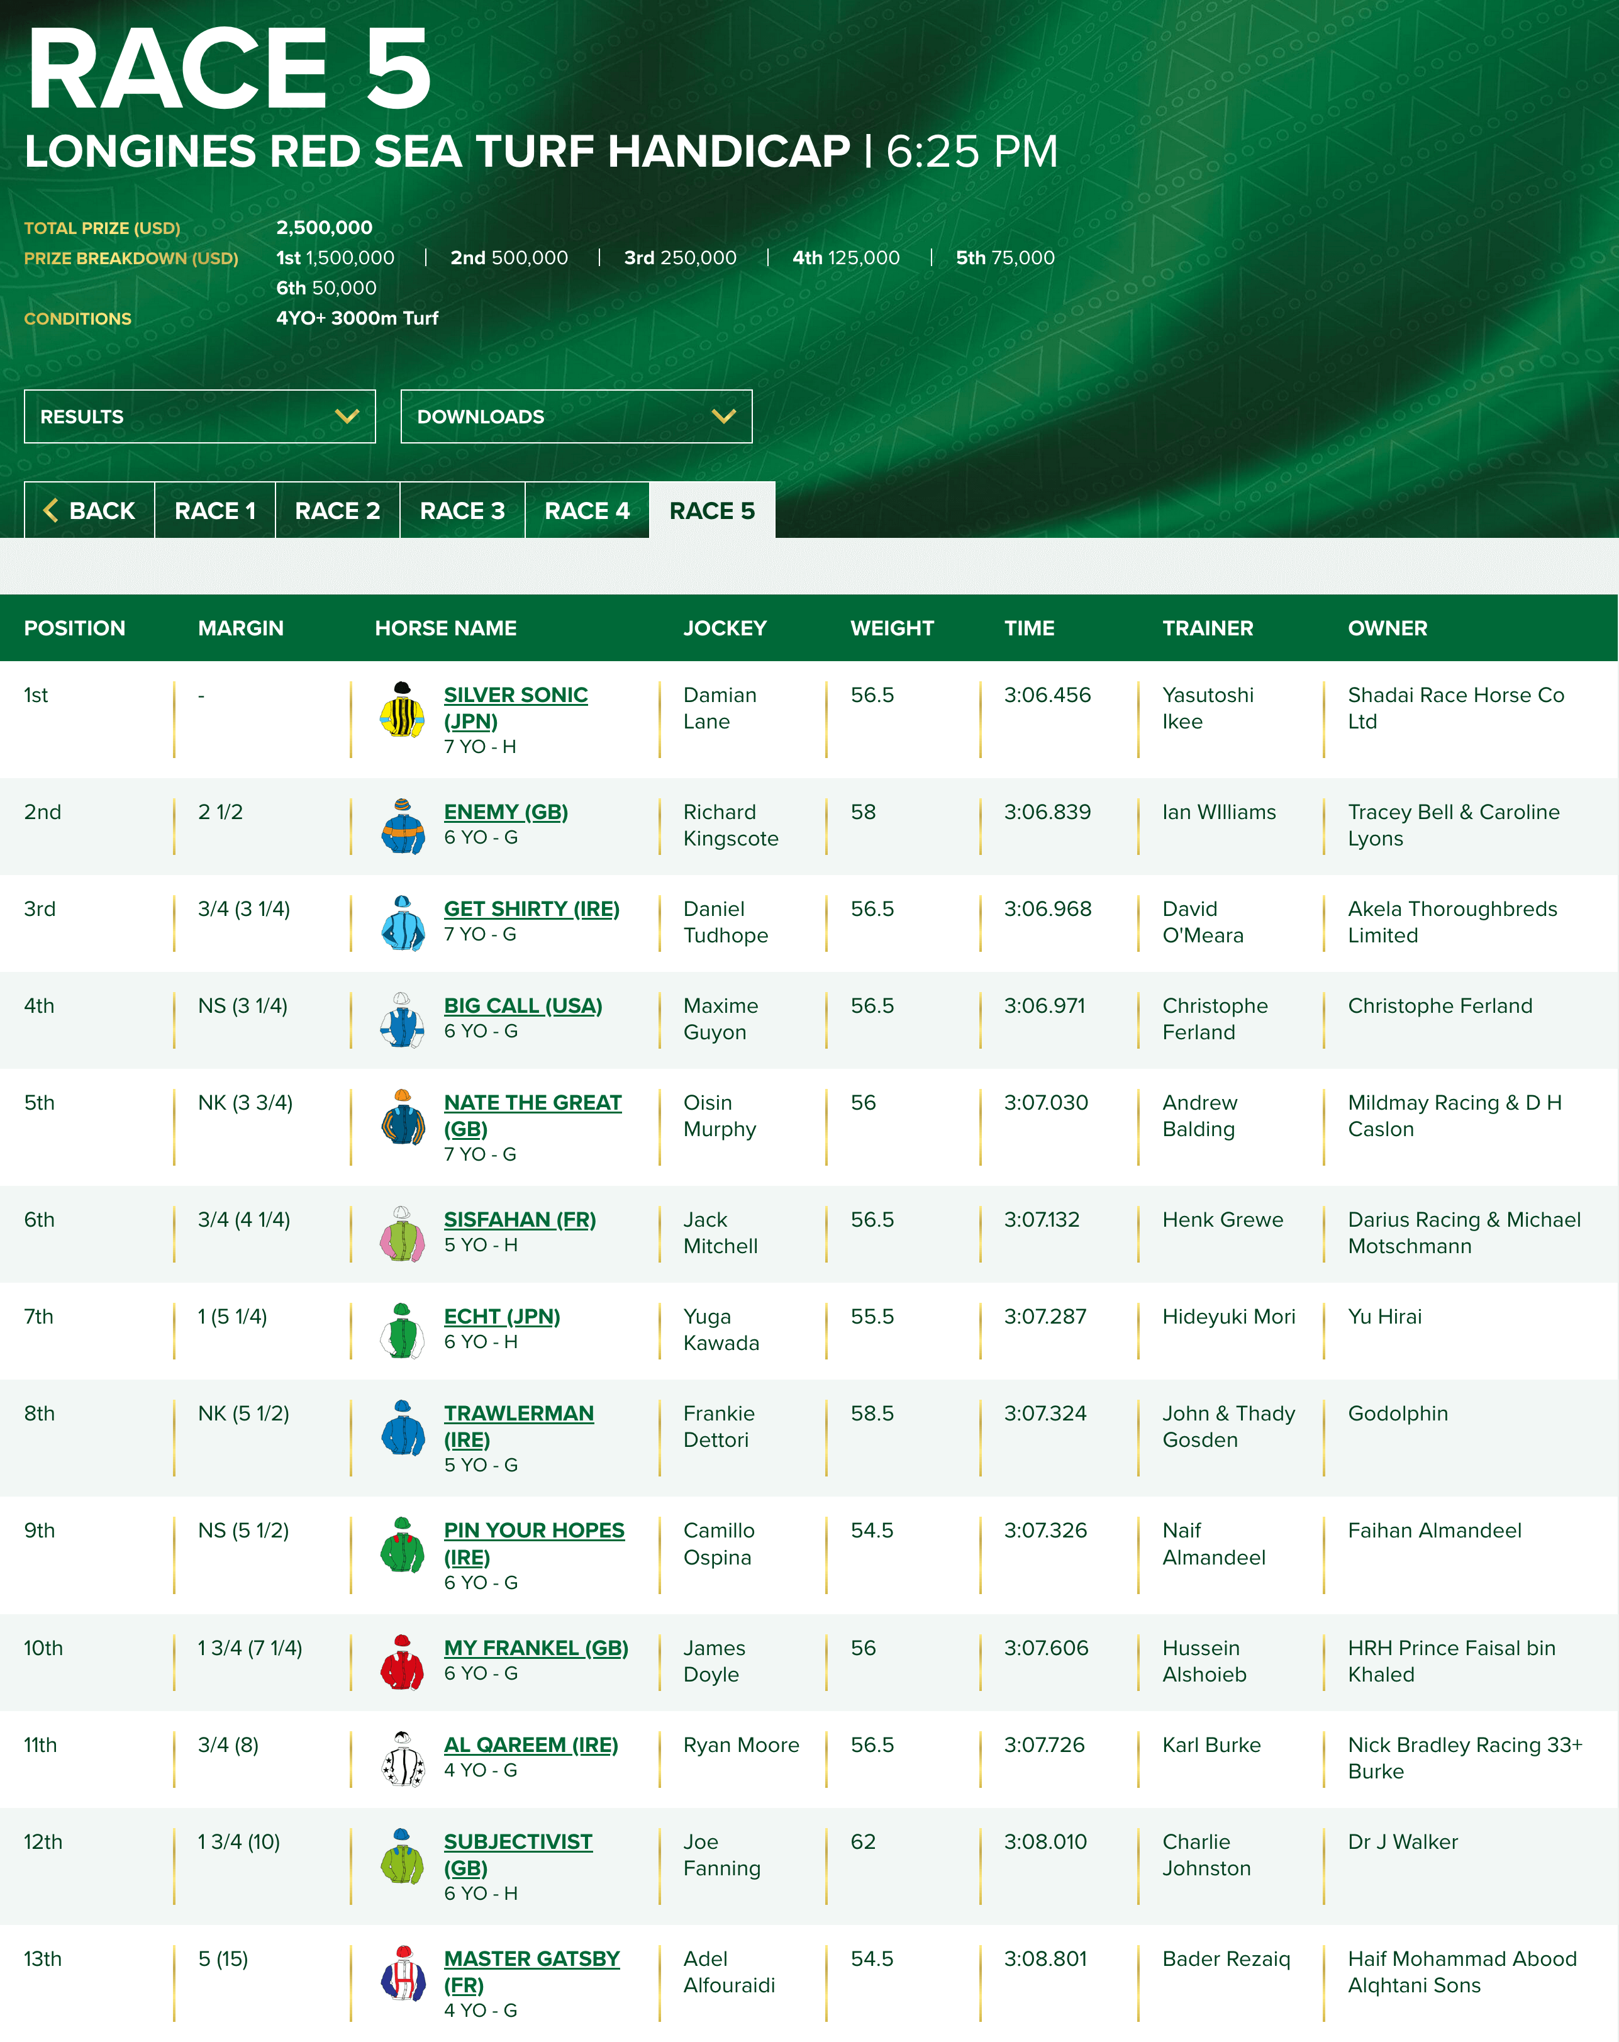
Task: Click the HORSE NAME column header
Action: pyautogui.click(x=446, y=628)
